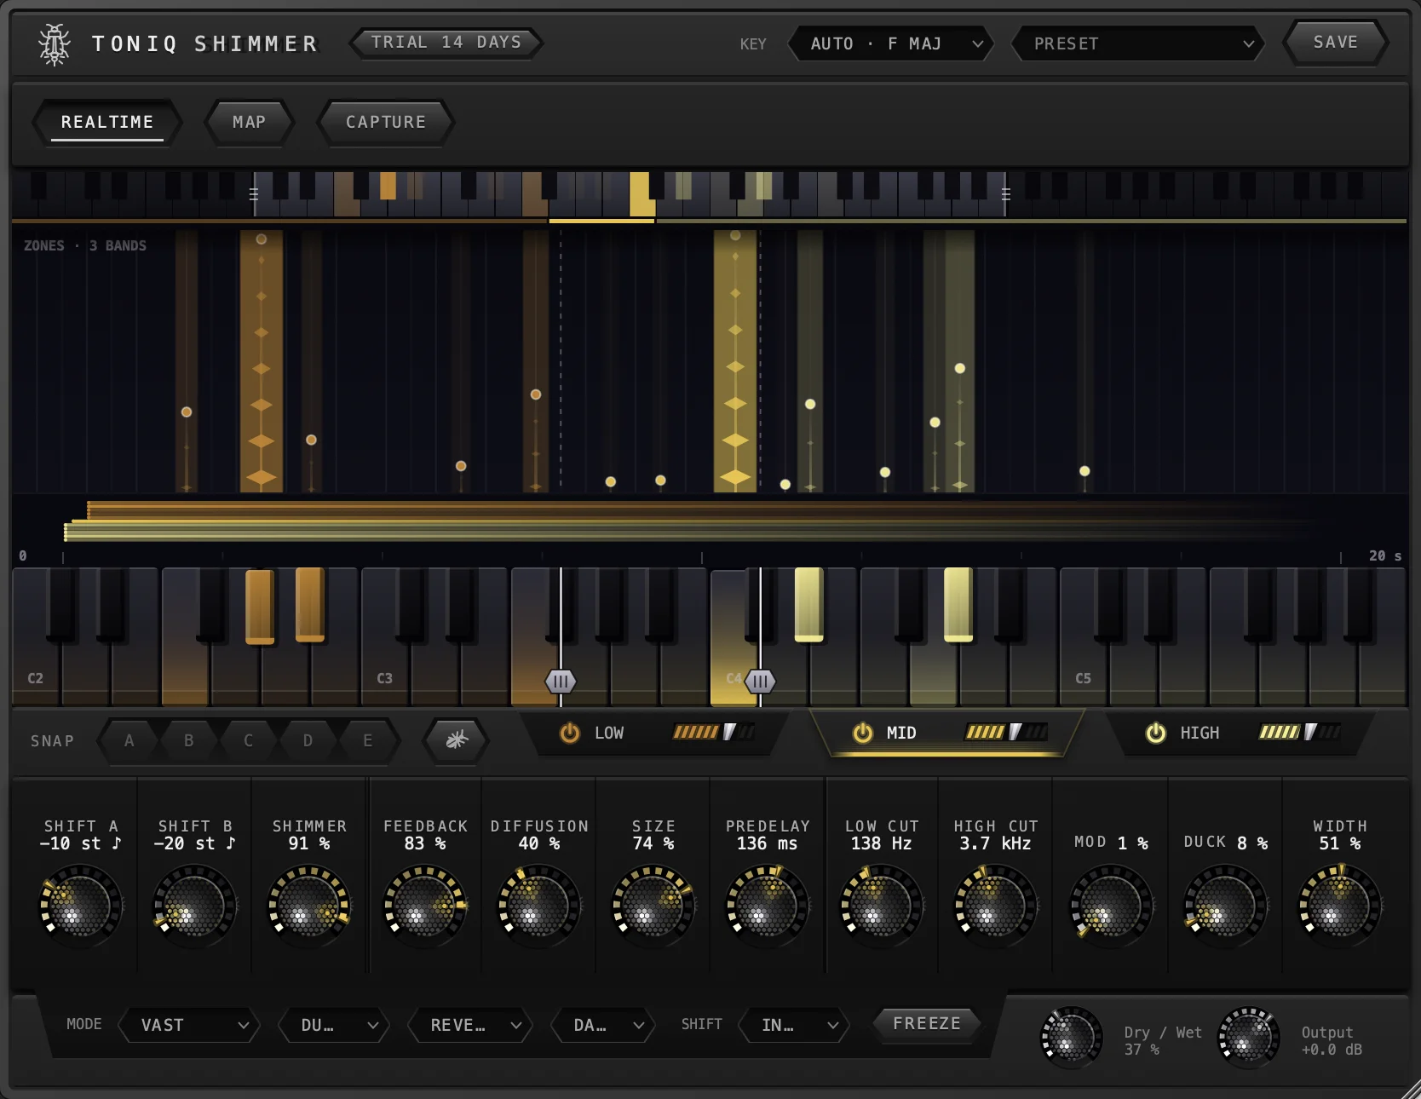Click the Dry / Wet knob
The width and height of the screenshot is (1421, 1099).
(1072, 1038)
